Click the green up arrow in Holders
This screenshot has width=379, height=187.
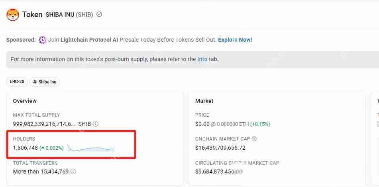pos(43,148)
